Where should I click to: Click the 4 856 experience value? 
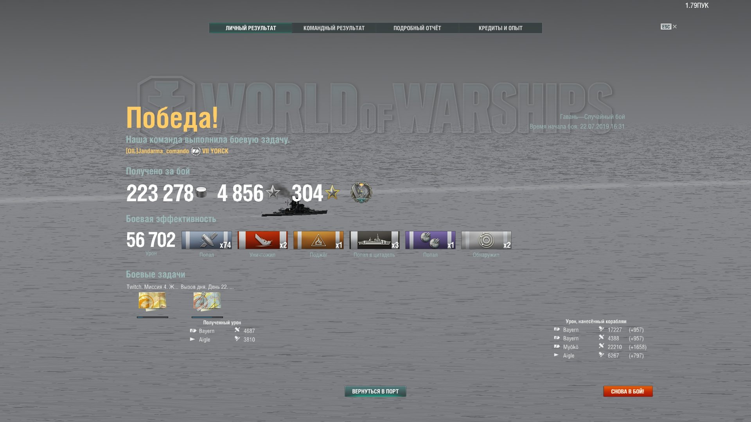[240, 193]
